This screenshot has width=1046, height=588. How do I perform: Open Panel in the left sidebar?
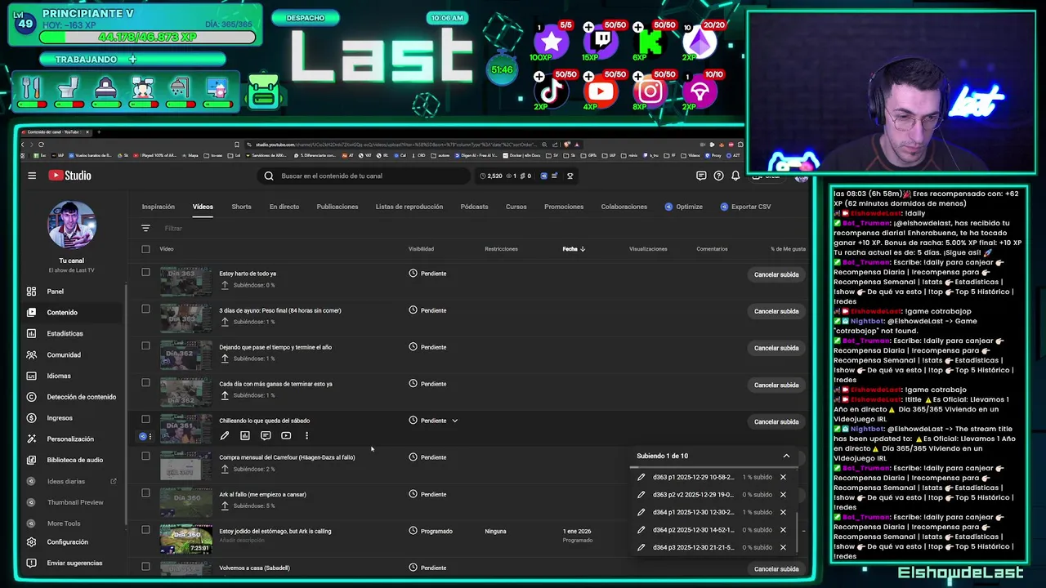click(55, 292)
